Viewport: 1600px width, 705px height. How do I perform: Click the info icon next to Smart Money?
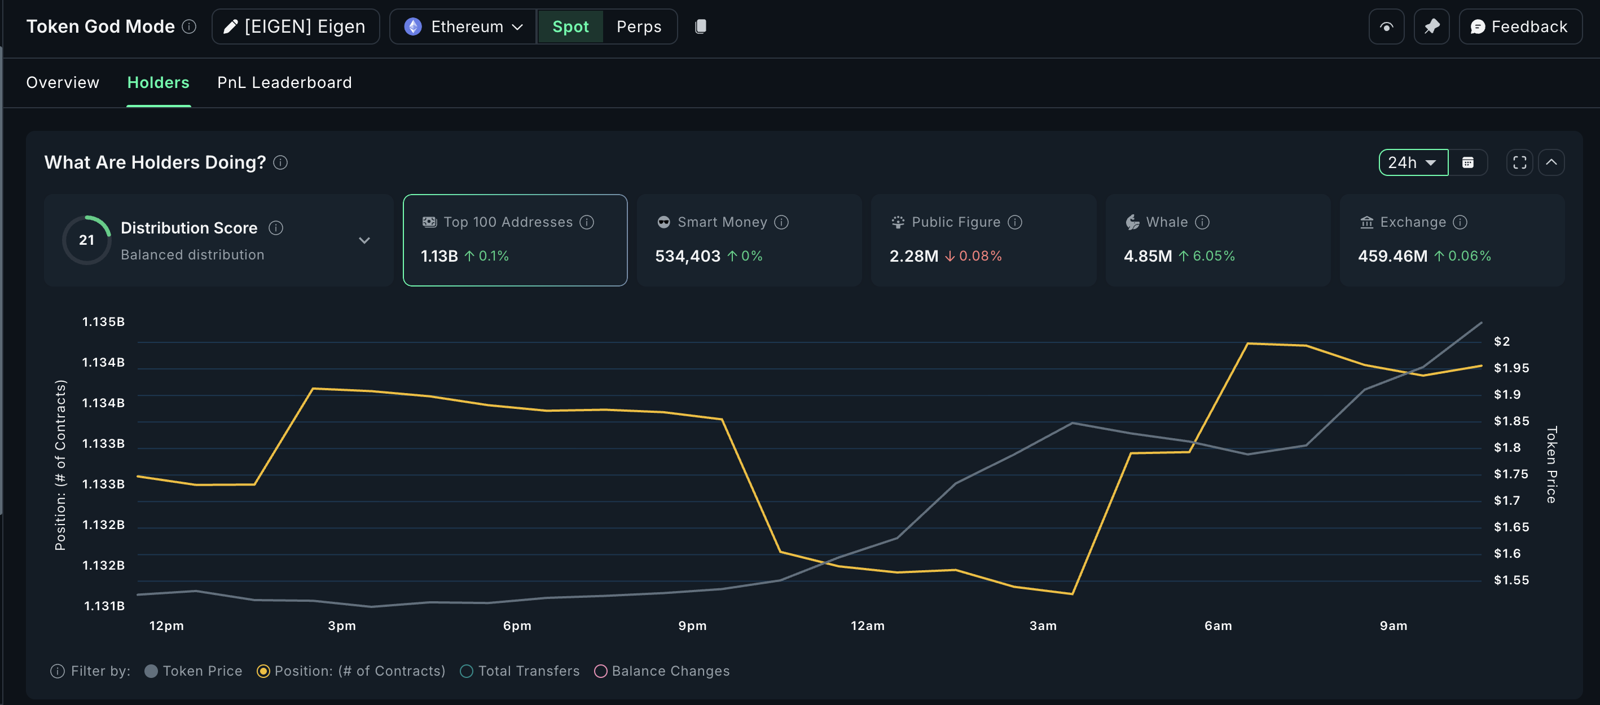click(x=781, y=222)
